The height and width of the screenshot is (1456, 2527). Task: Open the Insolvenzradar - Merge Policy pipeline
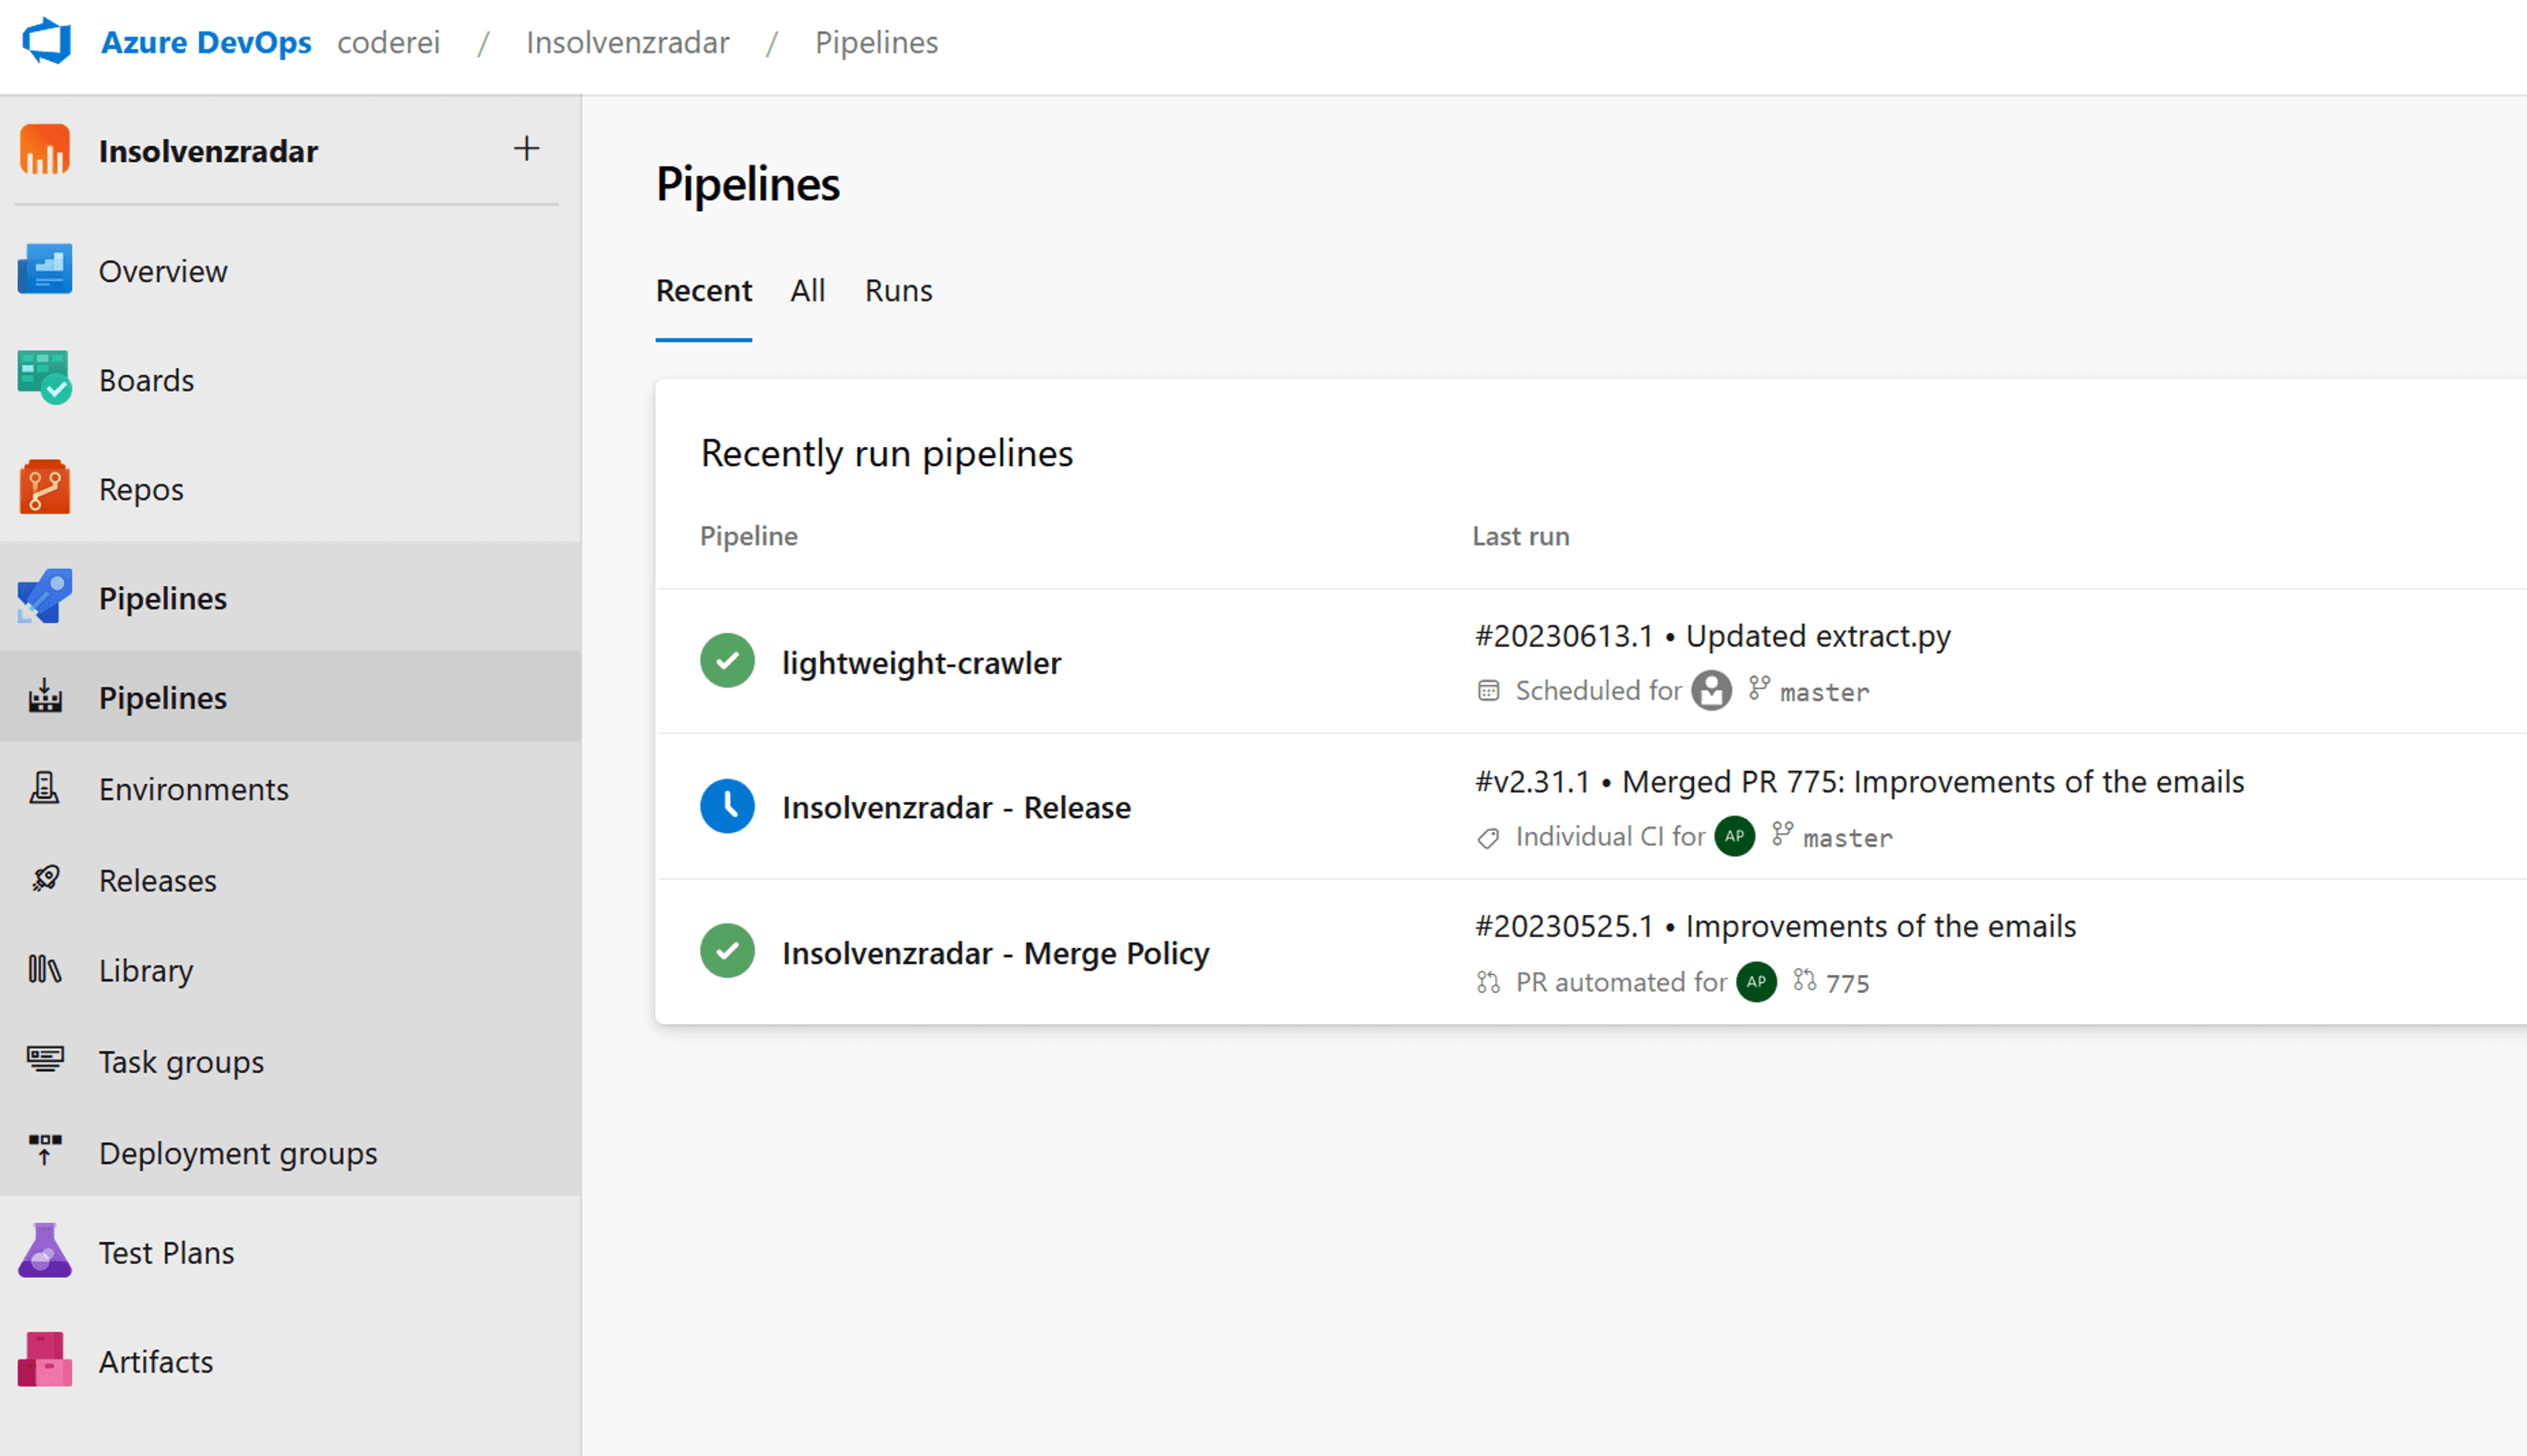click(995, 953)
